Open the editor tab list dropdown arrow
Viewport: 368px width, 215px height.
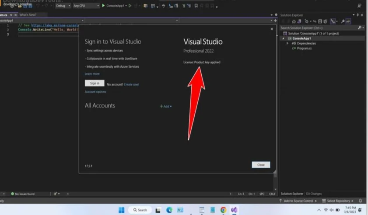click(272, 15)
